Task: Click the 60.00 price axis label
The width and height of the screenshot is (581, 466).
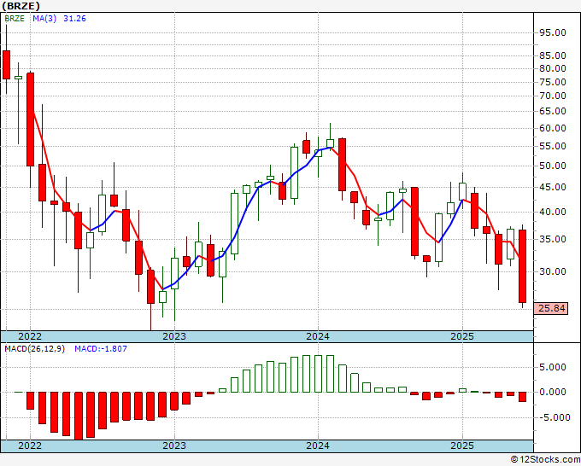Action: 553,128
